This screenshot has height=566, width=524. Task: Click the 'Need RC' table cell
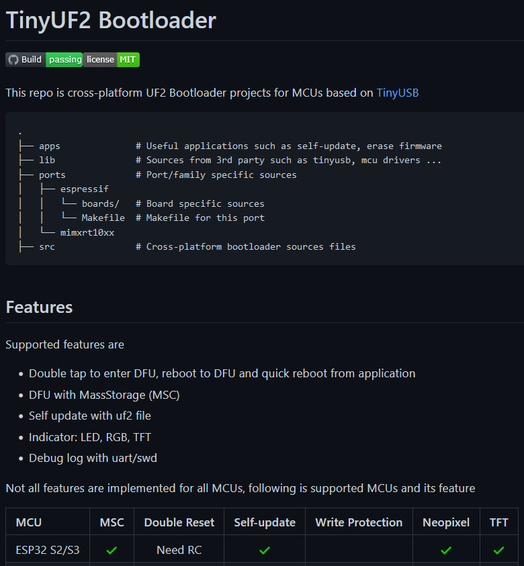[x=179, y=550]
